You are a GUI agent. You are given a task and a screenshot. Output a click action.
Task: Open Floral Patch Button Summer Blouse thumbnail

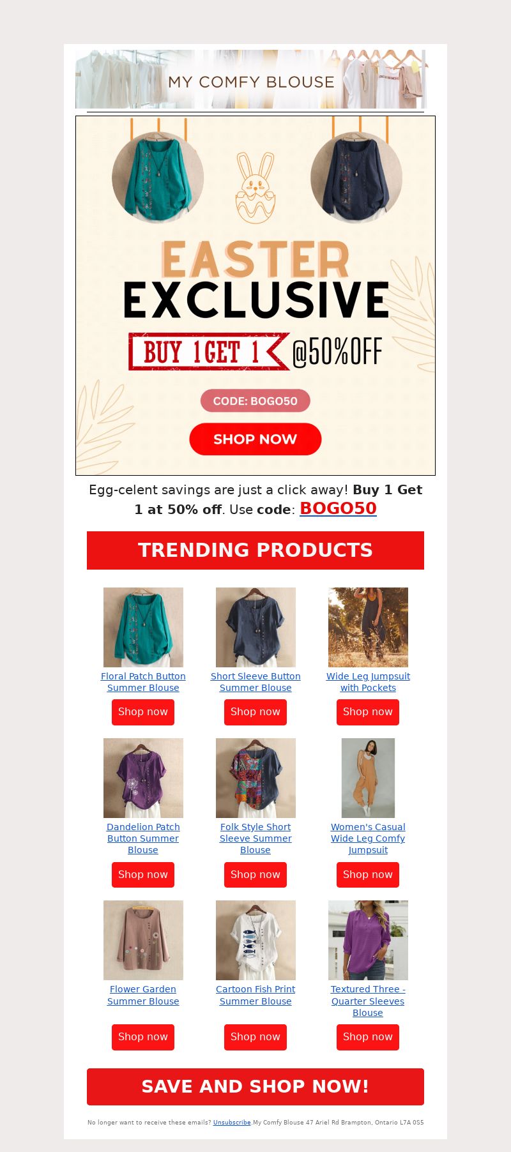pyautogui.click(x=143, y=627)
